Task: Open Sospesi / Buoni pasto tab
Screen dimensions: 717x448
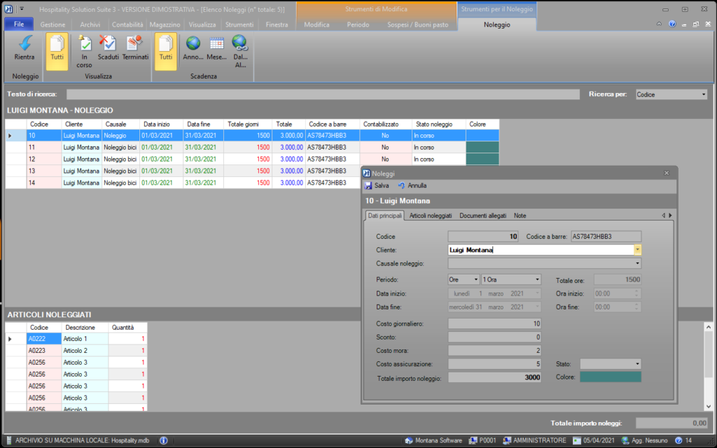Action: (418, 24)
